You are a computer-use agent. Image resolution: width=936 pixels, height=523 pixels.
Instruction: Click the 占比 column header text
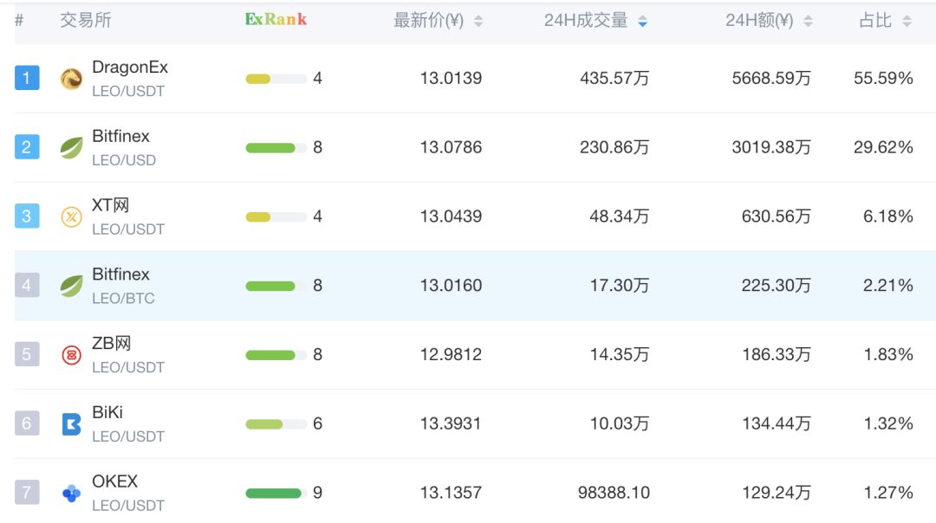pos(875,20)
